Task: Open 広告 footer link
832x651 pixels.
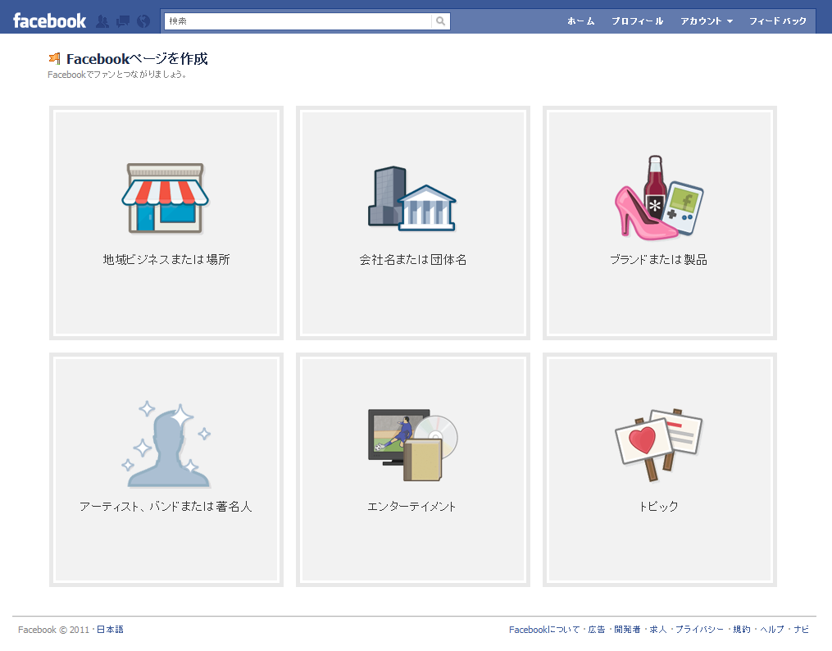Action: [x=597, y=630]
